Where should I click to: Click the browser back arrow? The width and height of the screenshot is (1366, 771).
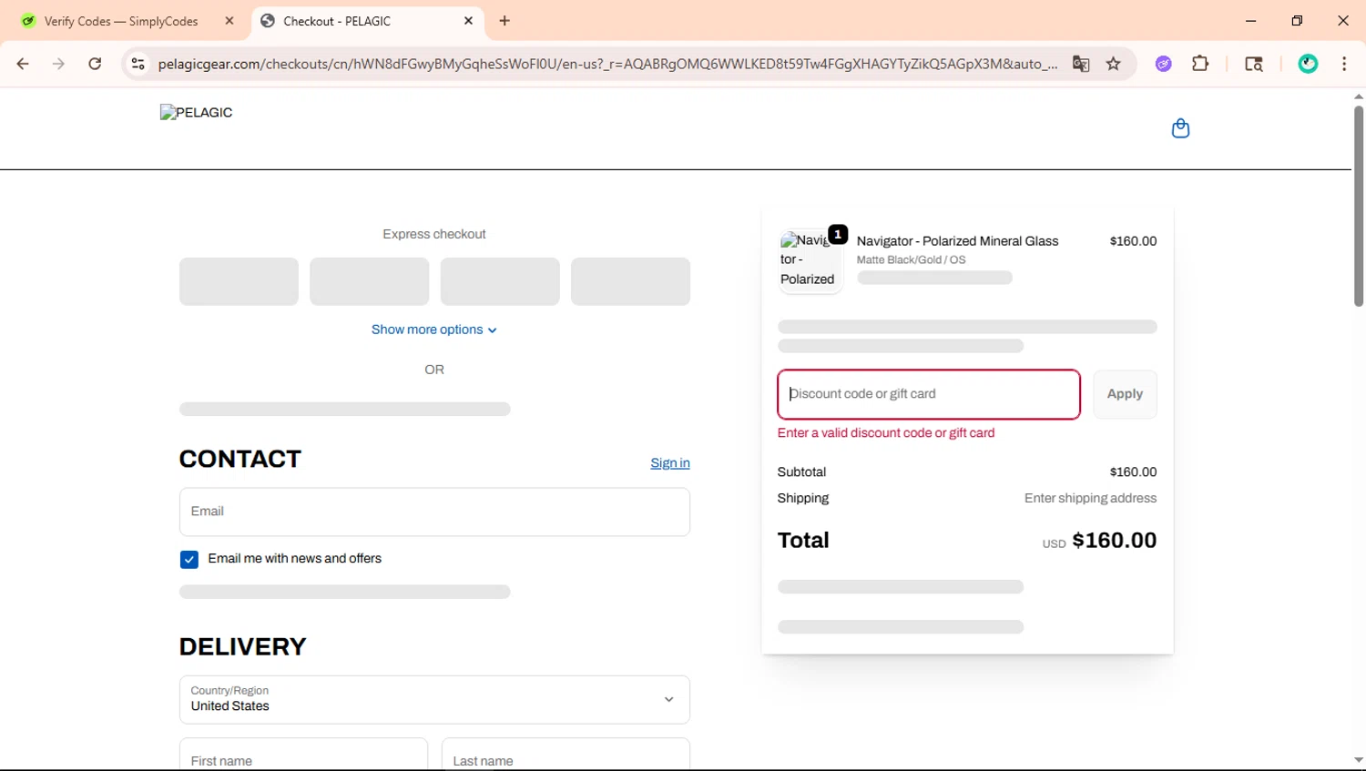pos(23,64)
